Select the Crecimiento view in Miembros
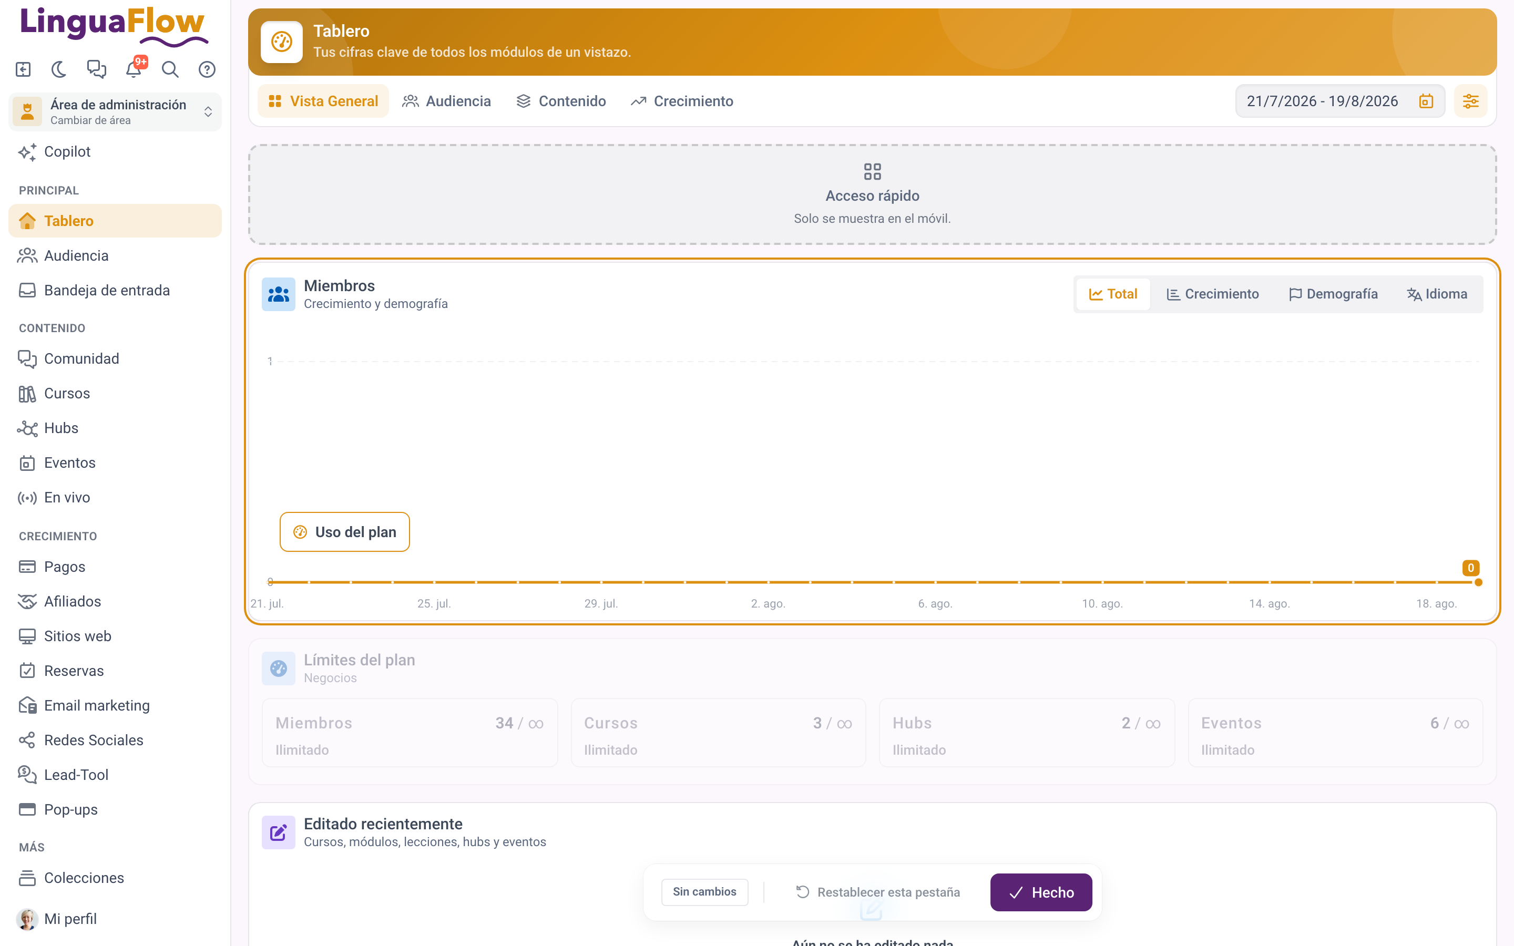Image resolution: width=1514 pixels, height=946 pixels. [1212, 294]
